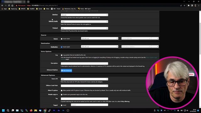Click into the Tag field
201x113 pixels.
84,99
